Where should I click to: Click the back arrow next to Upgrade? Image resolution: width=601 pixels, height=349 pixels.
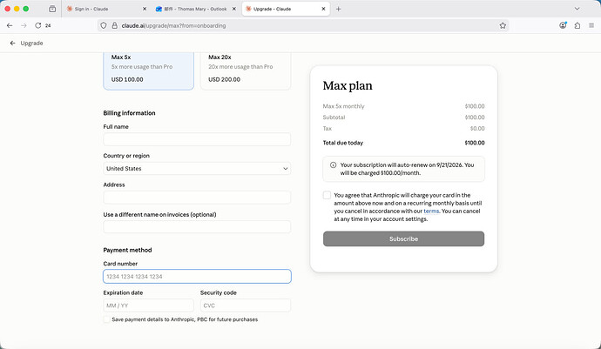[13, 44]
